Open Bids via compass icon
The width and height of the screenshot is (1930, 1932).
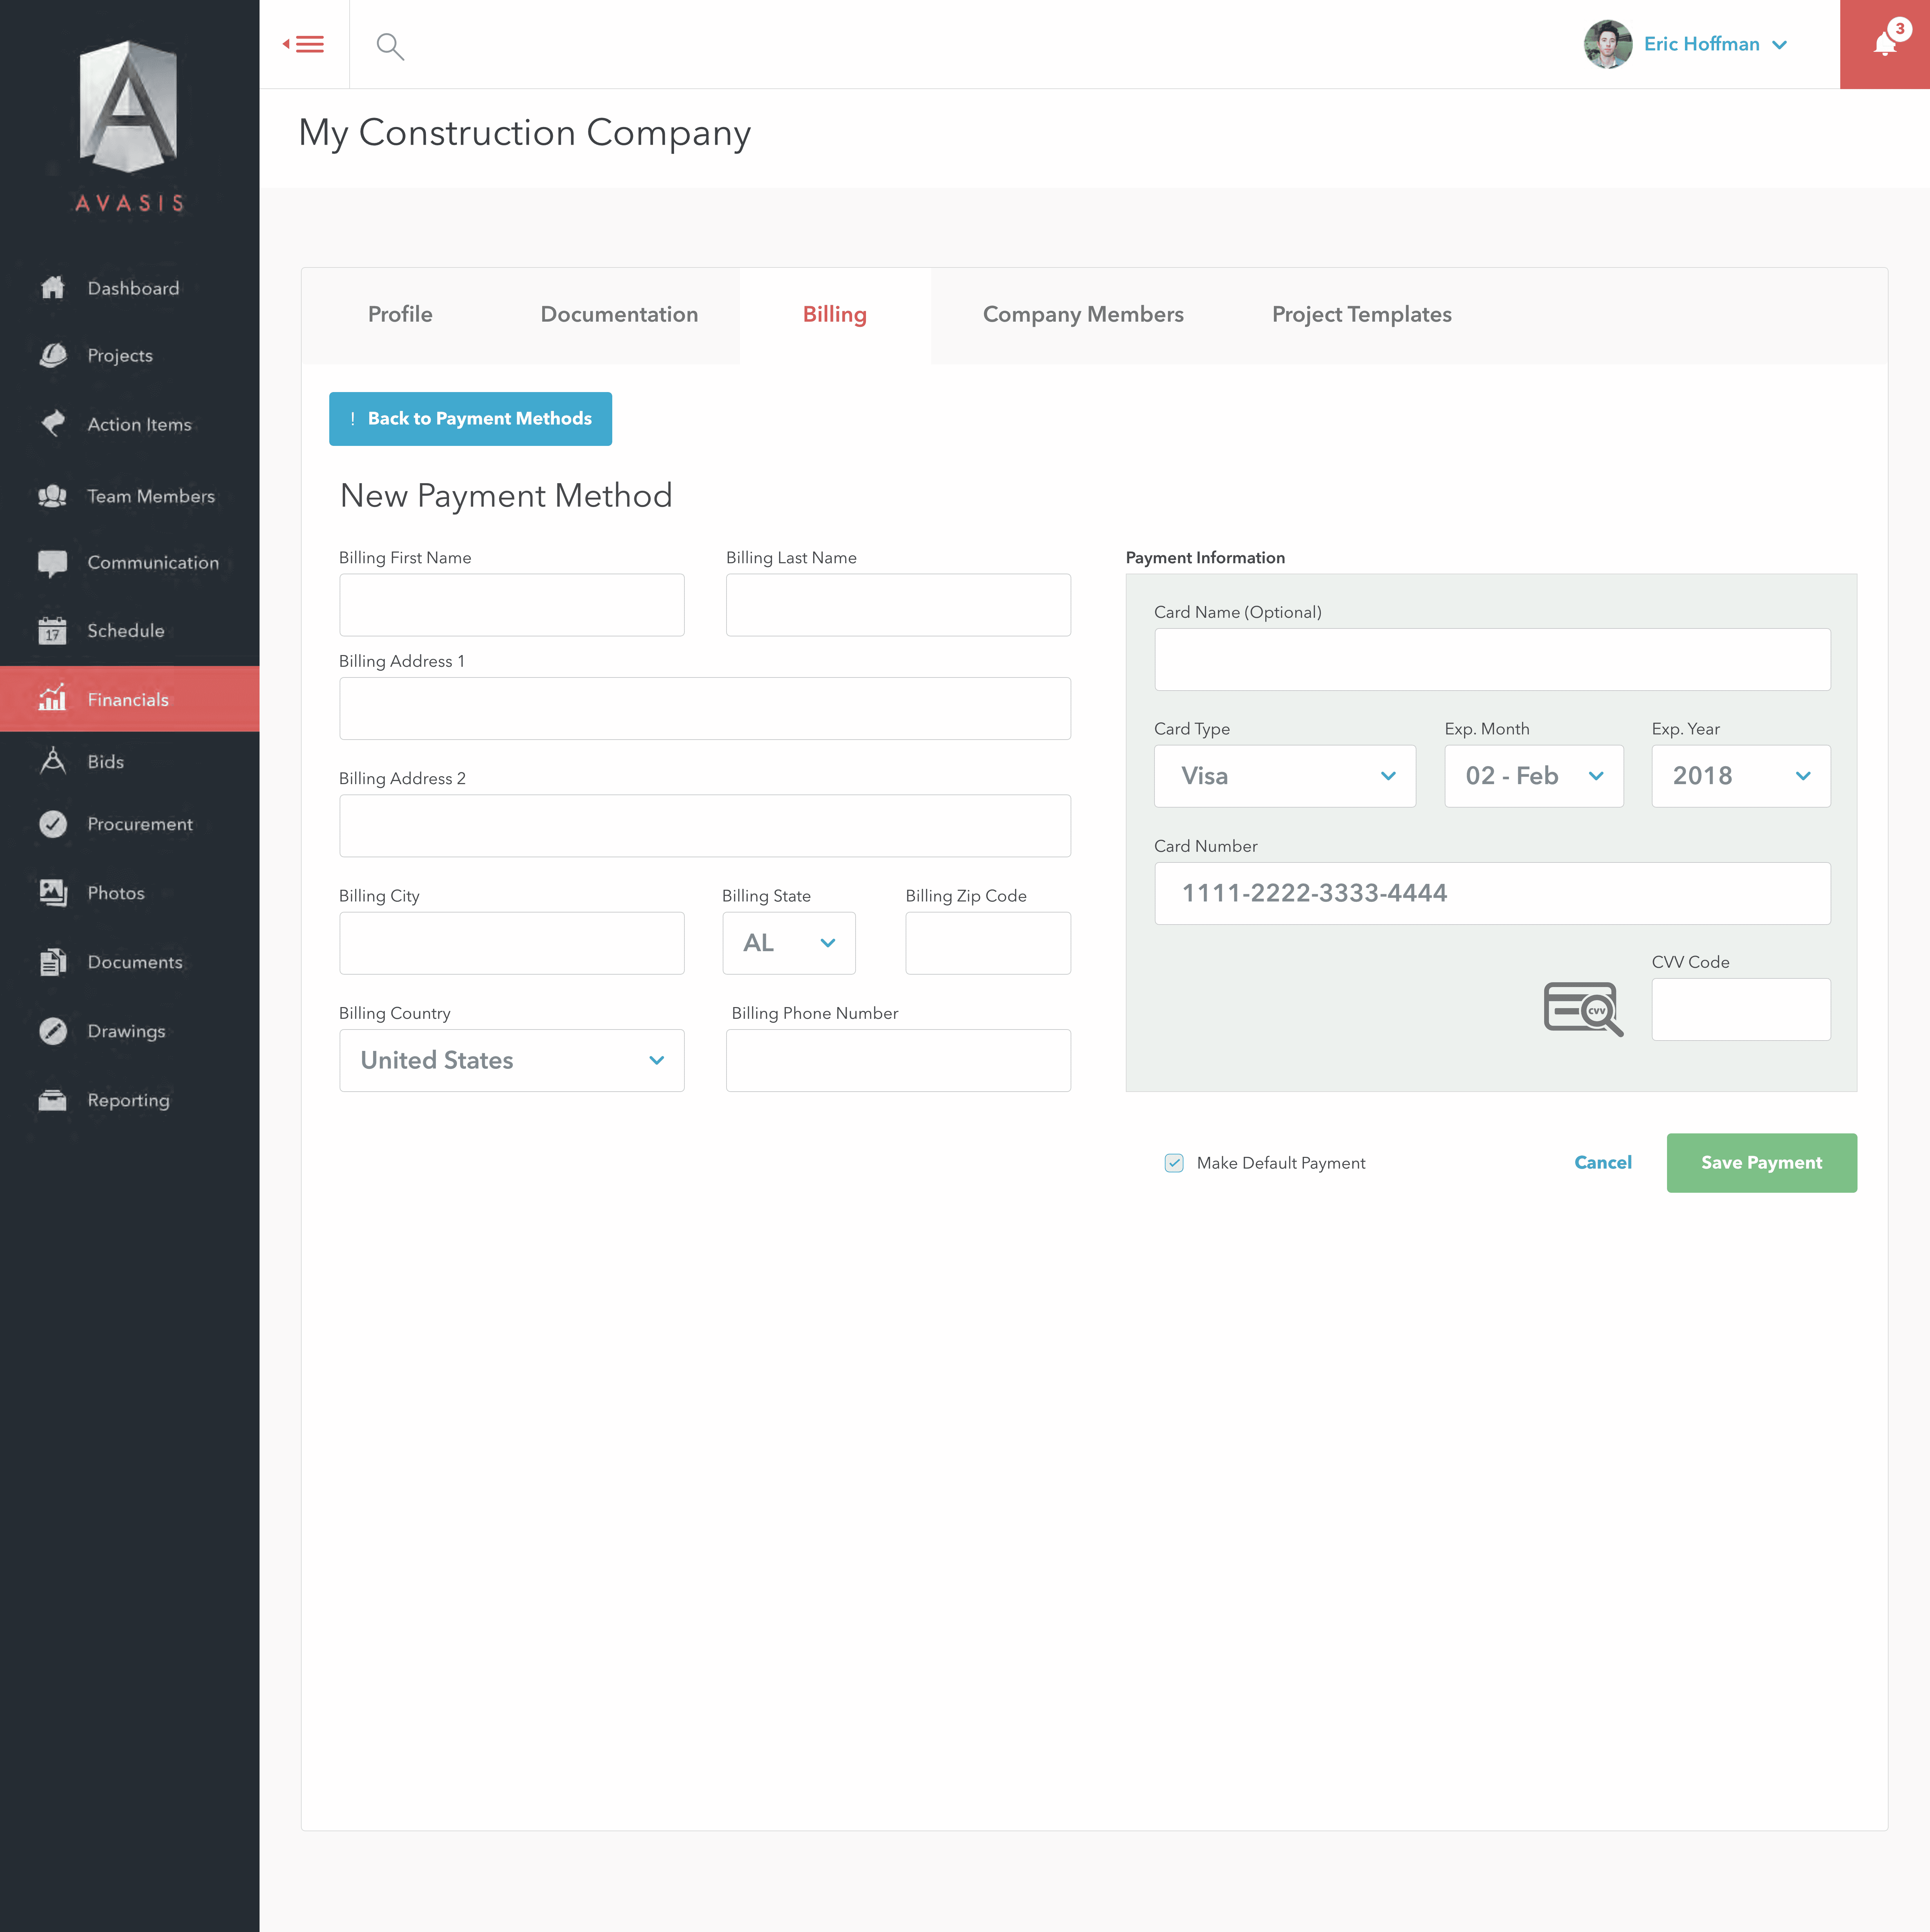pyautogui.click(x=53, y=761)
